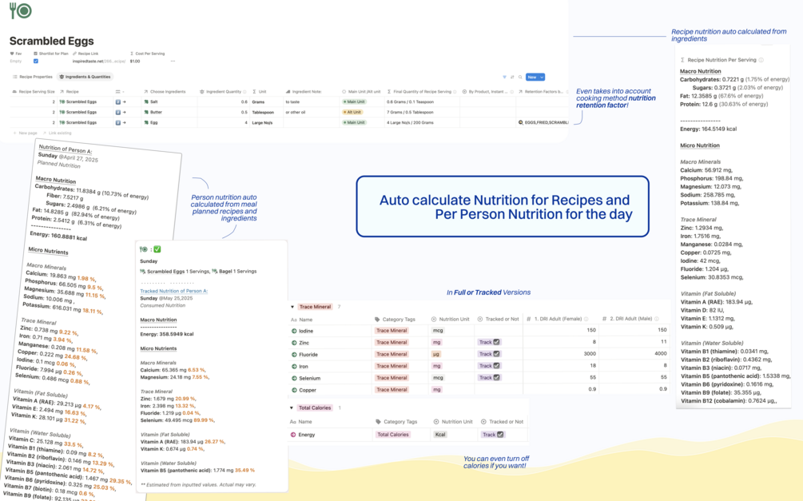
Task: Click the sort icon beside the filter
Action: [x=512, y=77]
